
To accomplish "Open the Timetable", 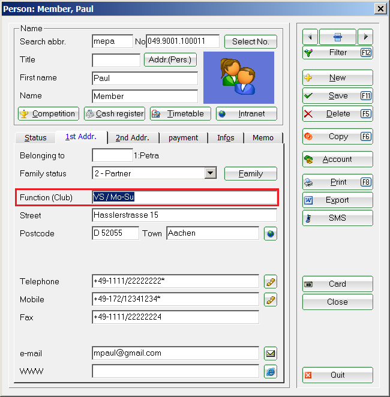I will (181, 114).
